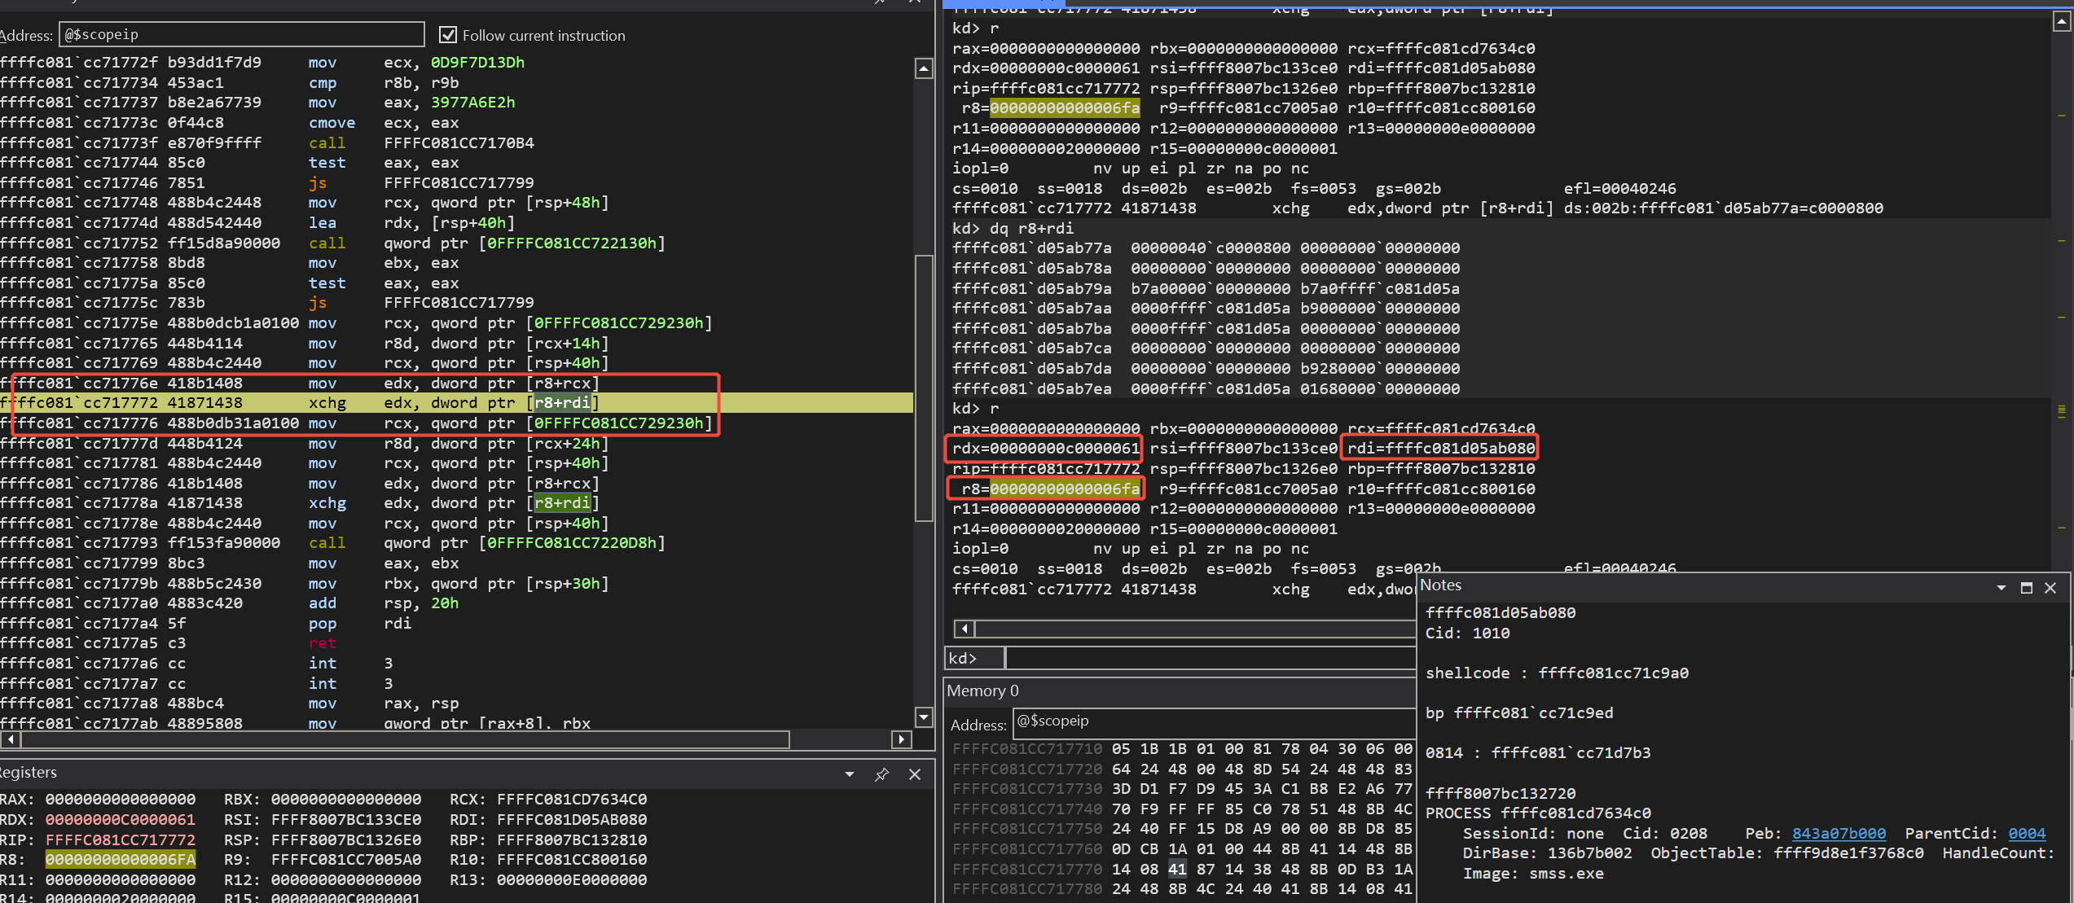Pin the Registers panel
This screenshot has width=2074, height=903.
(881, 774)
